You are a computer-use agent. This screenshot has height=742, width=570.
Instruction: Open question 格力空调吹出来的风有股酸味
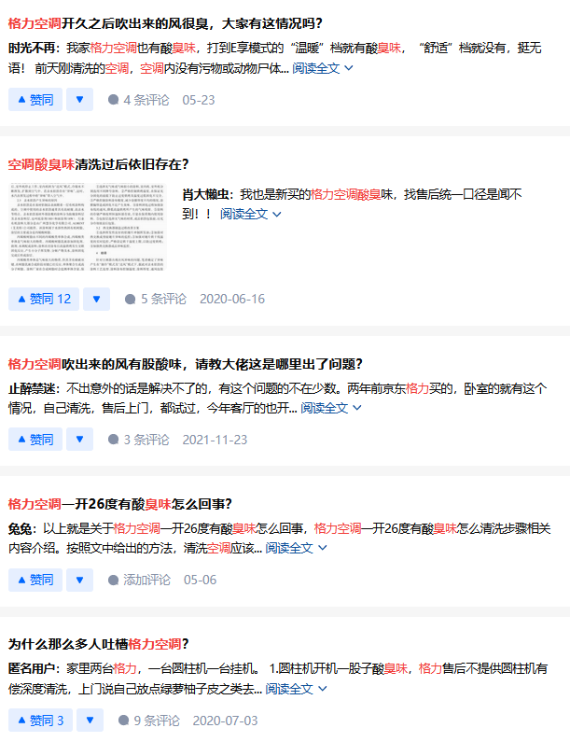pos(186,364)
